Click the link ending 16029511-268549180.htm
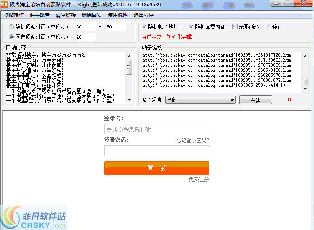This screenshot has height=230, width=314. pos(216,70)
